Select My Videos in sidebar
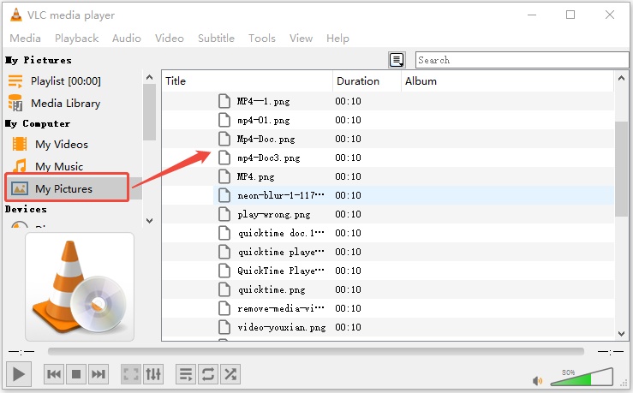This screenshot has width=633, height=393. pyautogui.click(x=62, y=145)
